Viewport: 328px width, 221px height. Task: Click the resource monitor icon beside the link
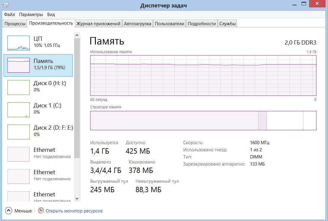click(x=41, y=210)
